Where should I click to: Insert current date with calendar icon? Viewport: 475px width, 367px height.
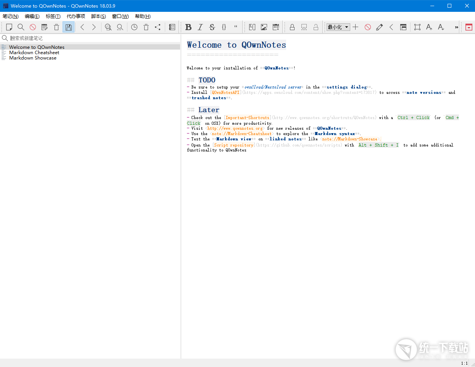click(276, 27)
